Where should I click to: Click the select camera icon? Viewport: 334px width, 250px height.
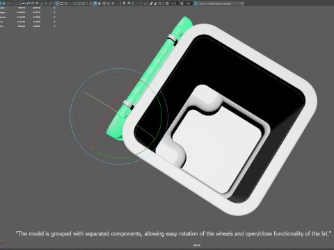24,3
